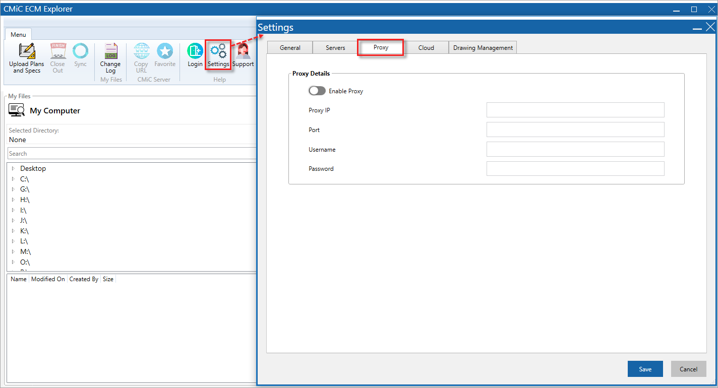
Task: Select the O:\ drive in tree
Action: [25, 262]
